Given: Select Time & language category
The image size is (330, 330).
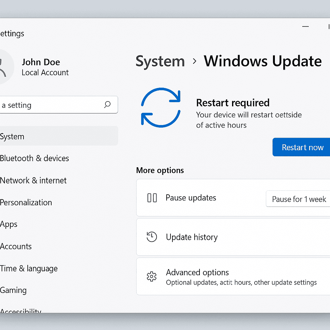Looking at the screenshot, I should 29,268.
